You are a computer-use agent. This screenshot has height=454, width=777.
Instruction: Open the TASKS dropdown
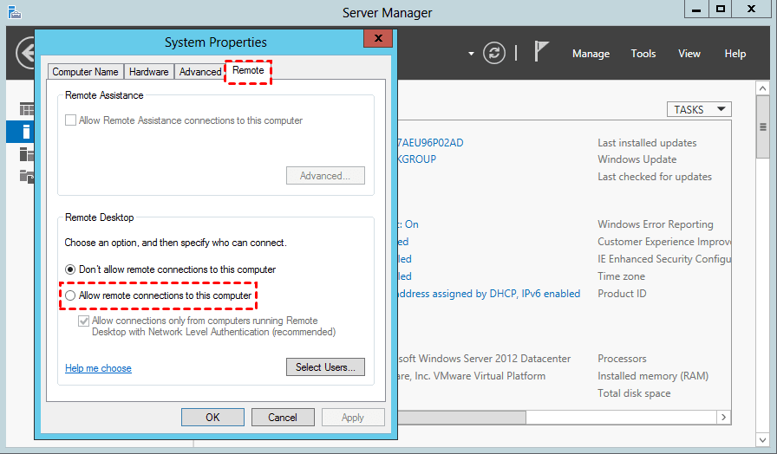coord(699,109)
